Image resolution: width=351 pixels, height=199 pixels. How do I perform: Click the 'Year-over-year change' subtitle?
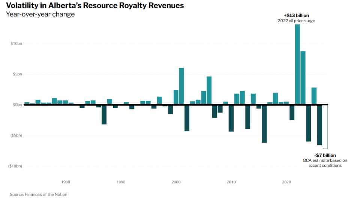point(40,15)
